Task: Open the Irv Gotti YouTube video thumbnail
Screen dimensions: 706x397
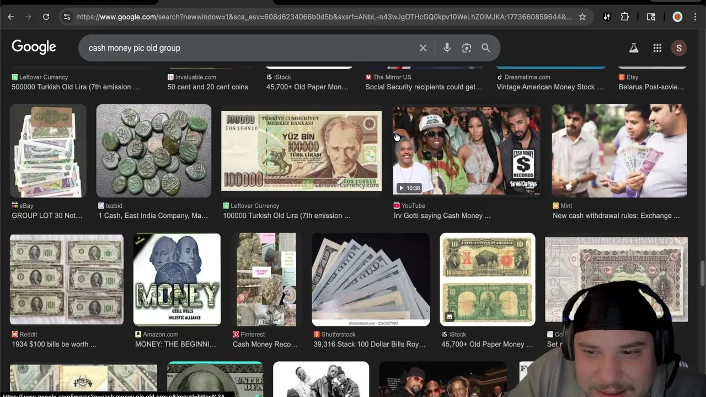Action: click(467, 151)
